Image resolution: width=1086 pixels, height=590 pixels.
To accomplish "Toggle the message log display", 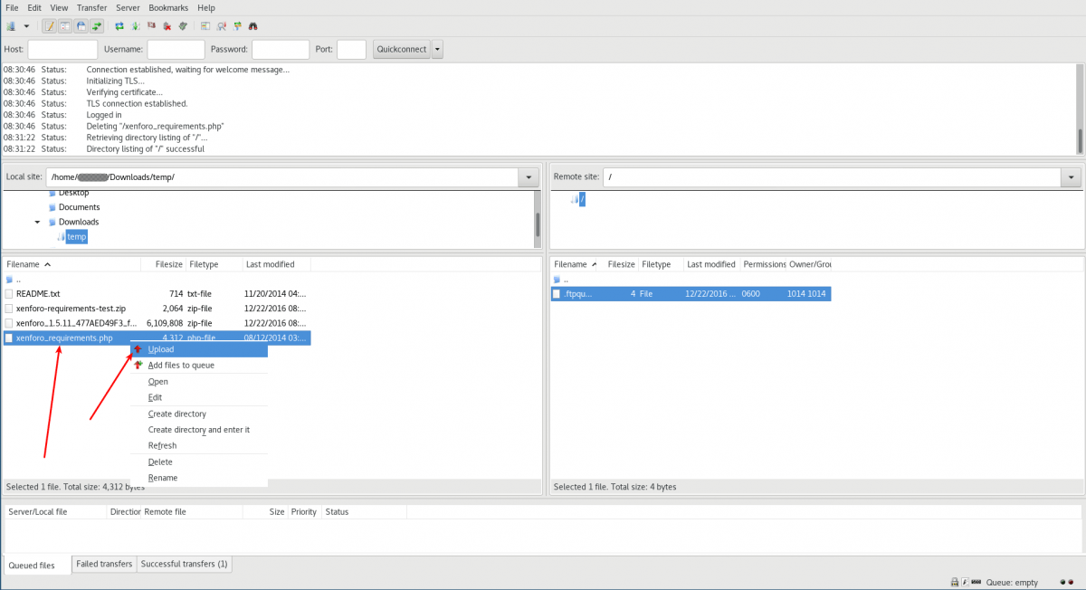I will tap(49, 26).
